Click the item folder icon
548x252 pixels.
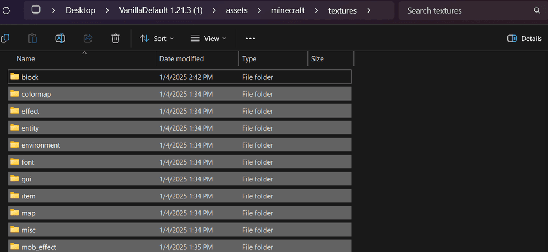click(15, 196)
